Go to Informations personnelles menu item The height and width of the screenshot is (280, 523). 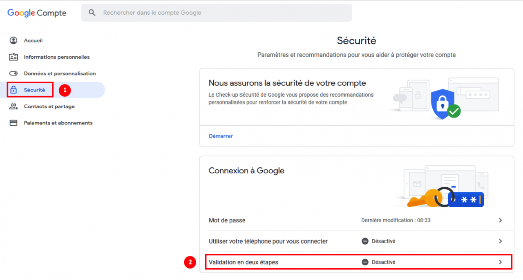tap(57, 57)
